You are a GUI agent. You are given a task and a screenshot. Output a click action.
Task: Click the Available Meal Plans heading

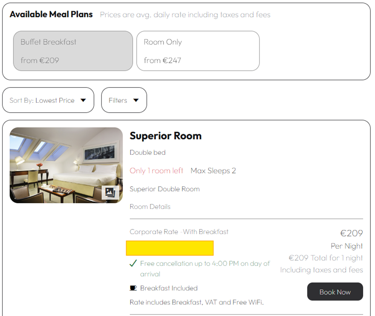pyautogui.click(x=51, y=15)
